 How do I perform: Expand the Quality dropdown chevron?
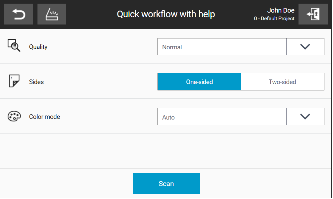[305, 47]
